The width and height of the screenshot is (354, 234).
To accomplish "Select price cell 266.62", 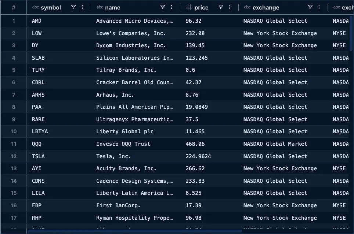I will (x=209, y=168).
